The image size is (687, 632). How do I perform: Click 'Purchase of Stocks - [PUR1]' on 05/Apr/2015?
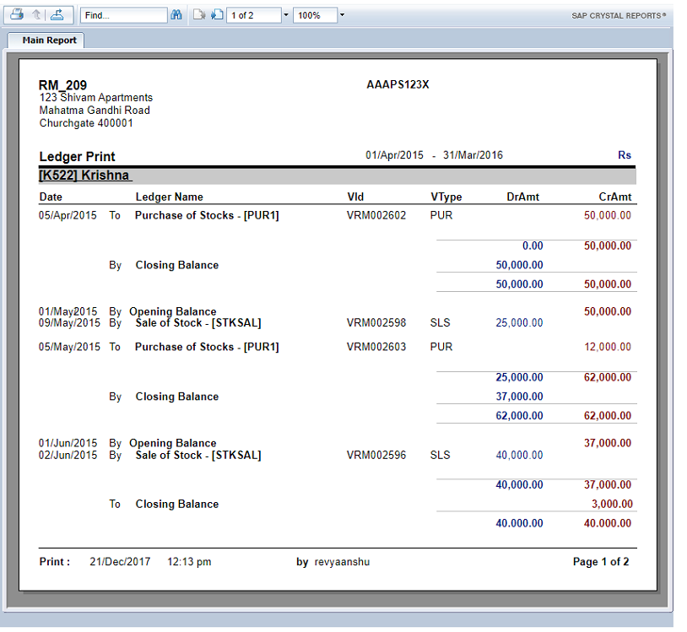pyautogui.click(x=207, y=215)
